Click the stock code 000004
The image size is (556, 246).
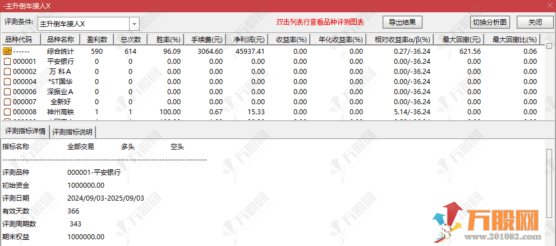coord(25,82)
